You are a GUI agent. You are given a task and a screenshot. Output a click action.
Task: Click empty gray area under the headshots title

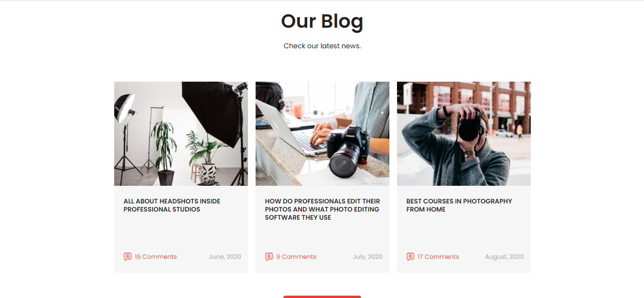tap(181, 233)
